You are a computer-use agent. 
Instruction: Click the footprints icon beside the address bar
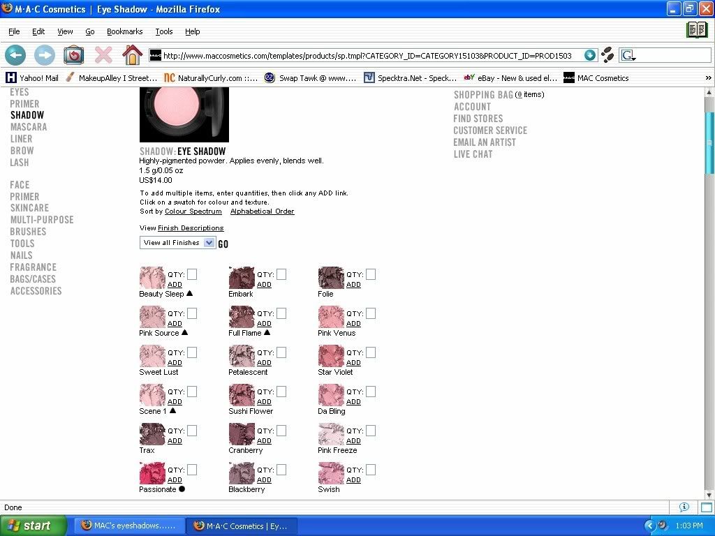point(607,55)
